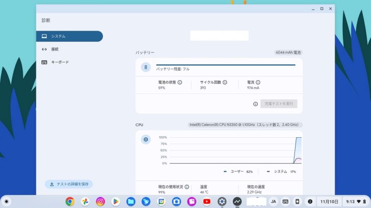Open the JA input method switcher

coord(273,201)
